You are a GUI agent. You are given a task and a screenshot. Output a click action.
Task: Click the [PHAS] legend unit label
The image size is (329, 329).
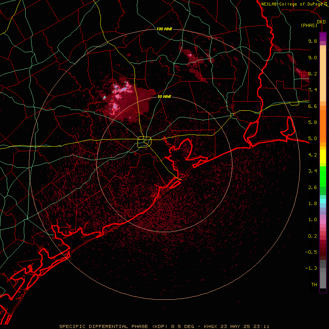coord(309,25)
